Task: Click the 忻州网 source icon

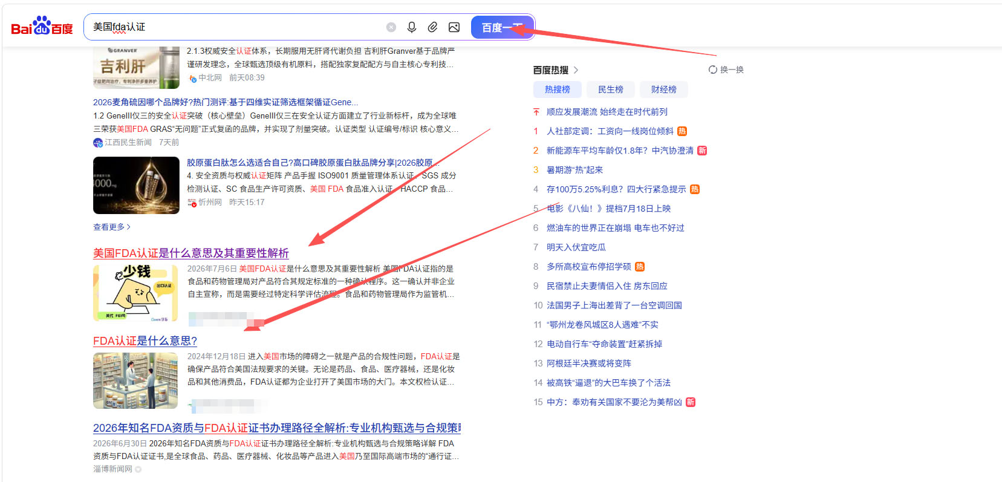Action: tap(192, 203)
